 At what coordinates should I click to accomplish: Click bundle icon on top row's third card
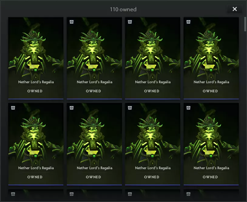pyautogui.click(x=130, y=22)
